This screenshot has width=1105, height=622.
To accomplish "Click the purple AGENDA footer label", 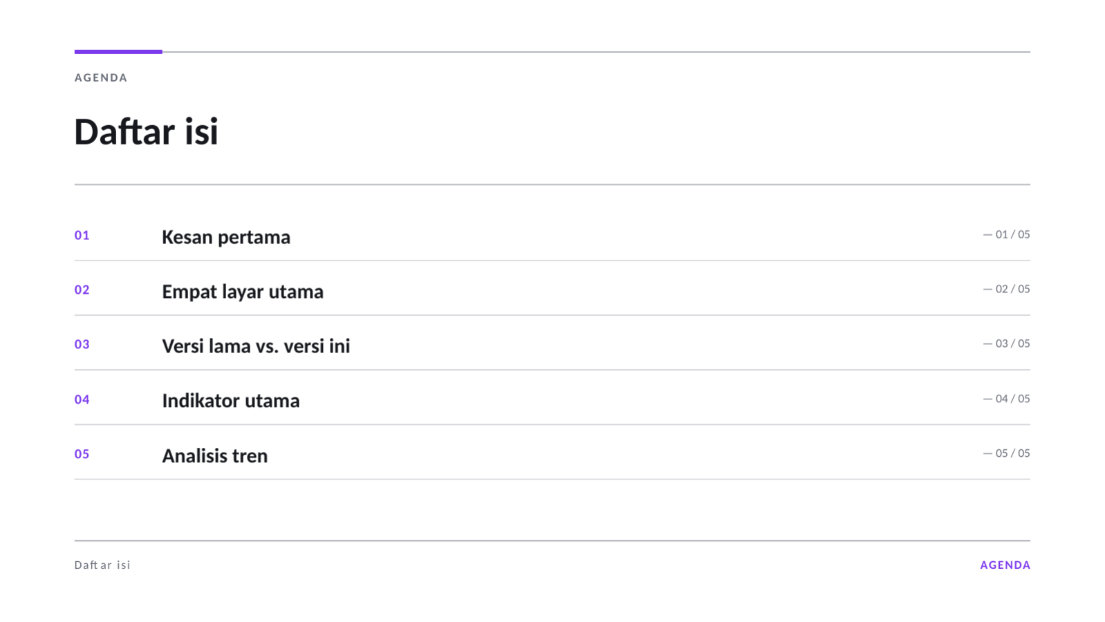I will coord(1005,565).
